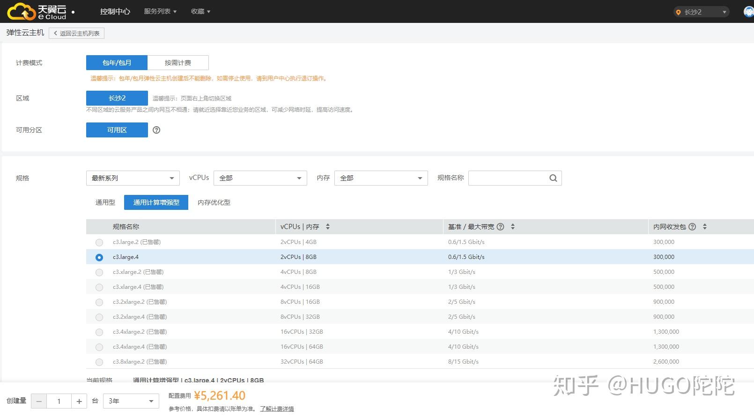Click 2vCPUs | 4GB cell in c3.large.2 row
Viewport: 754px width, 416px height.
[x=299, y=242]
